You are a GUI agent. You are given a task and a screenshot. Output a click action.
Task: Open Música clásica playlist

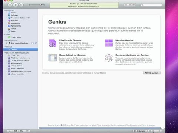click(x=15, y=66)
